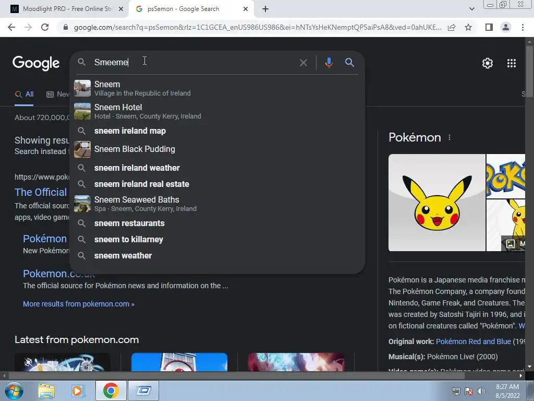Start voice search with microphone
Screen dimensions: 534x401
[329, 63]
